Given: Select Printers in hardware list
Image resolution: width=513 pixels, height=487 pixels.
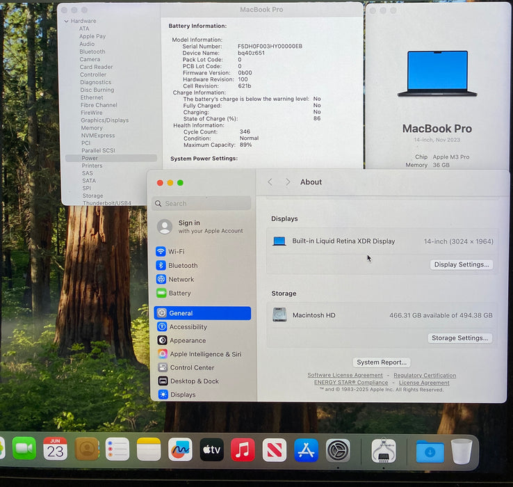Looking at the screenshot, I should [x=92, y=166].
